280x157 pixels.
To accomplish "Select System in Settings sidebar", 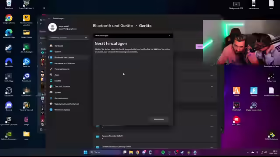I will pyautogui.click(x=68, y=51).
